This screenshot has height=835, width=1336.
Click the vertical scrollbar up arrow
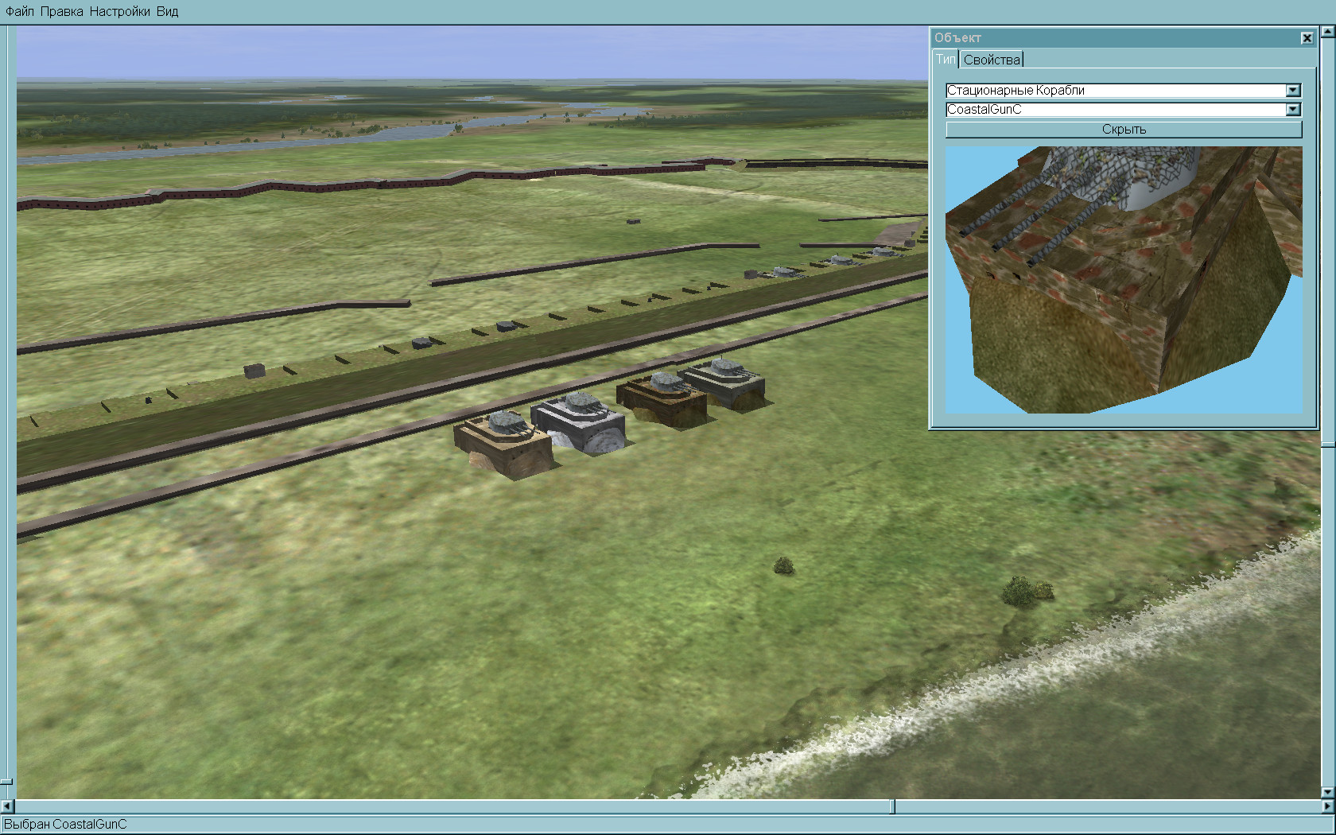pos(1328,32)
